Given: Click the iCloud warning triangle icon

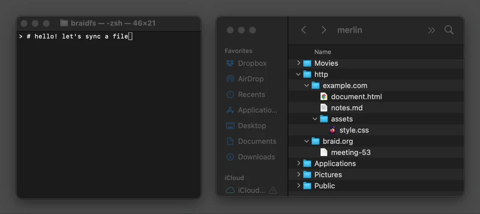Looking at the screenshot, I should 273,191.
